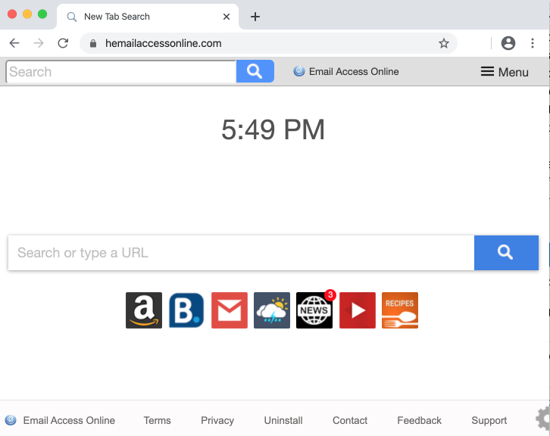
Task: Open the Chrome profile account icon
Action: [x=508, y=43]
